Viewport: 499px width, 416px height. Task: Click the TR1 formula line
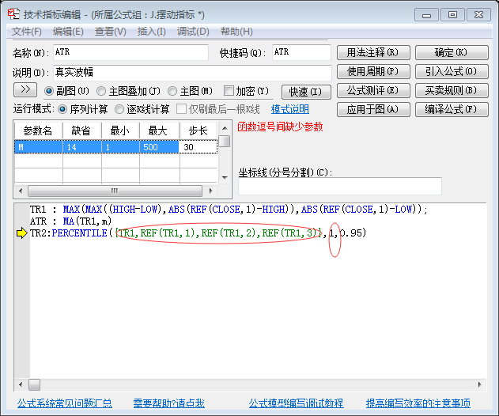(x=229, y=210)
